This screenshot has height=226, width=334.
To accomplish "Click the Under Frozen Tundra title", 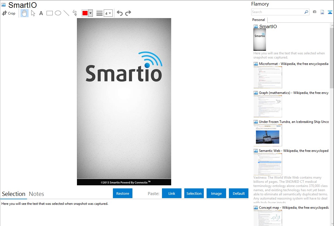I will [294, 122].
